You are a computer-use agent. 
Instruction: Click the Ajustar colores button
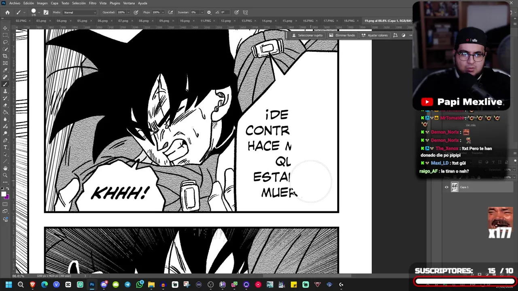pos(374,35)
